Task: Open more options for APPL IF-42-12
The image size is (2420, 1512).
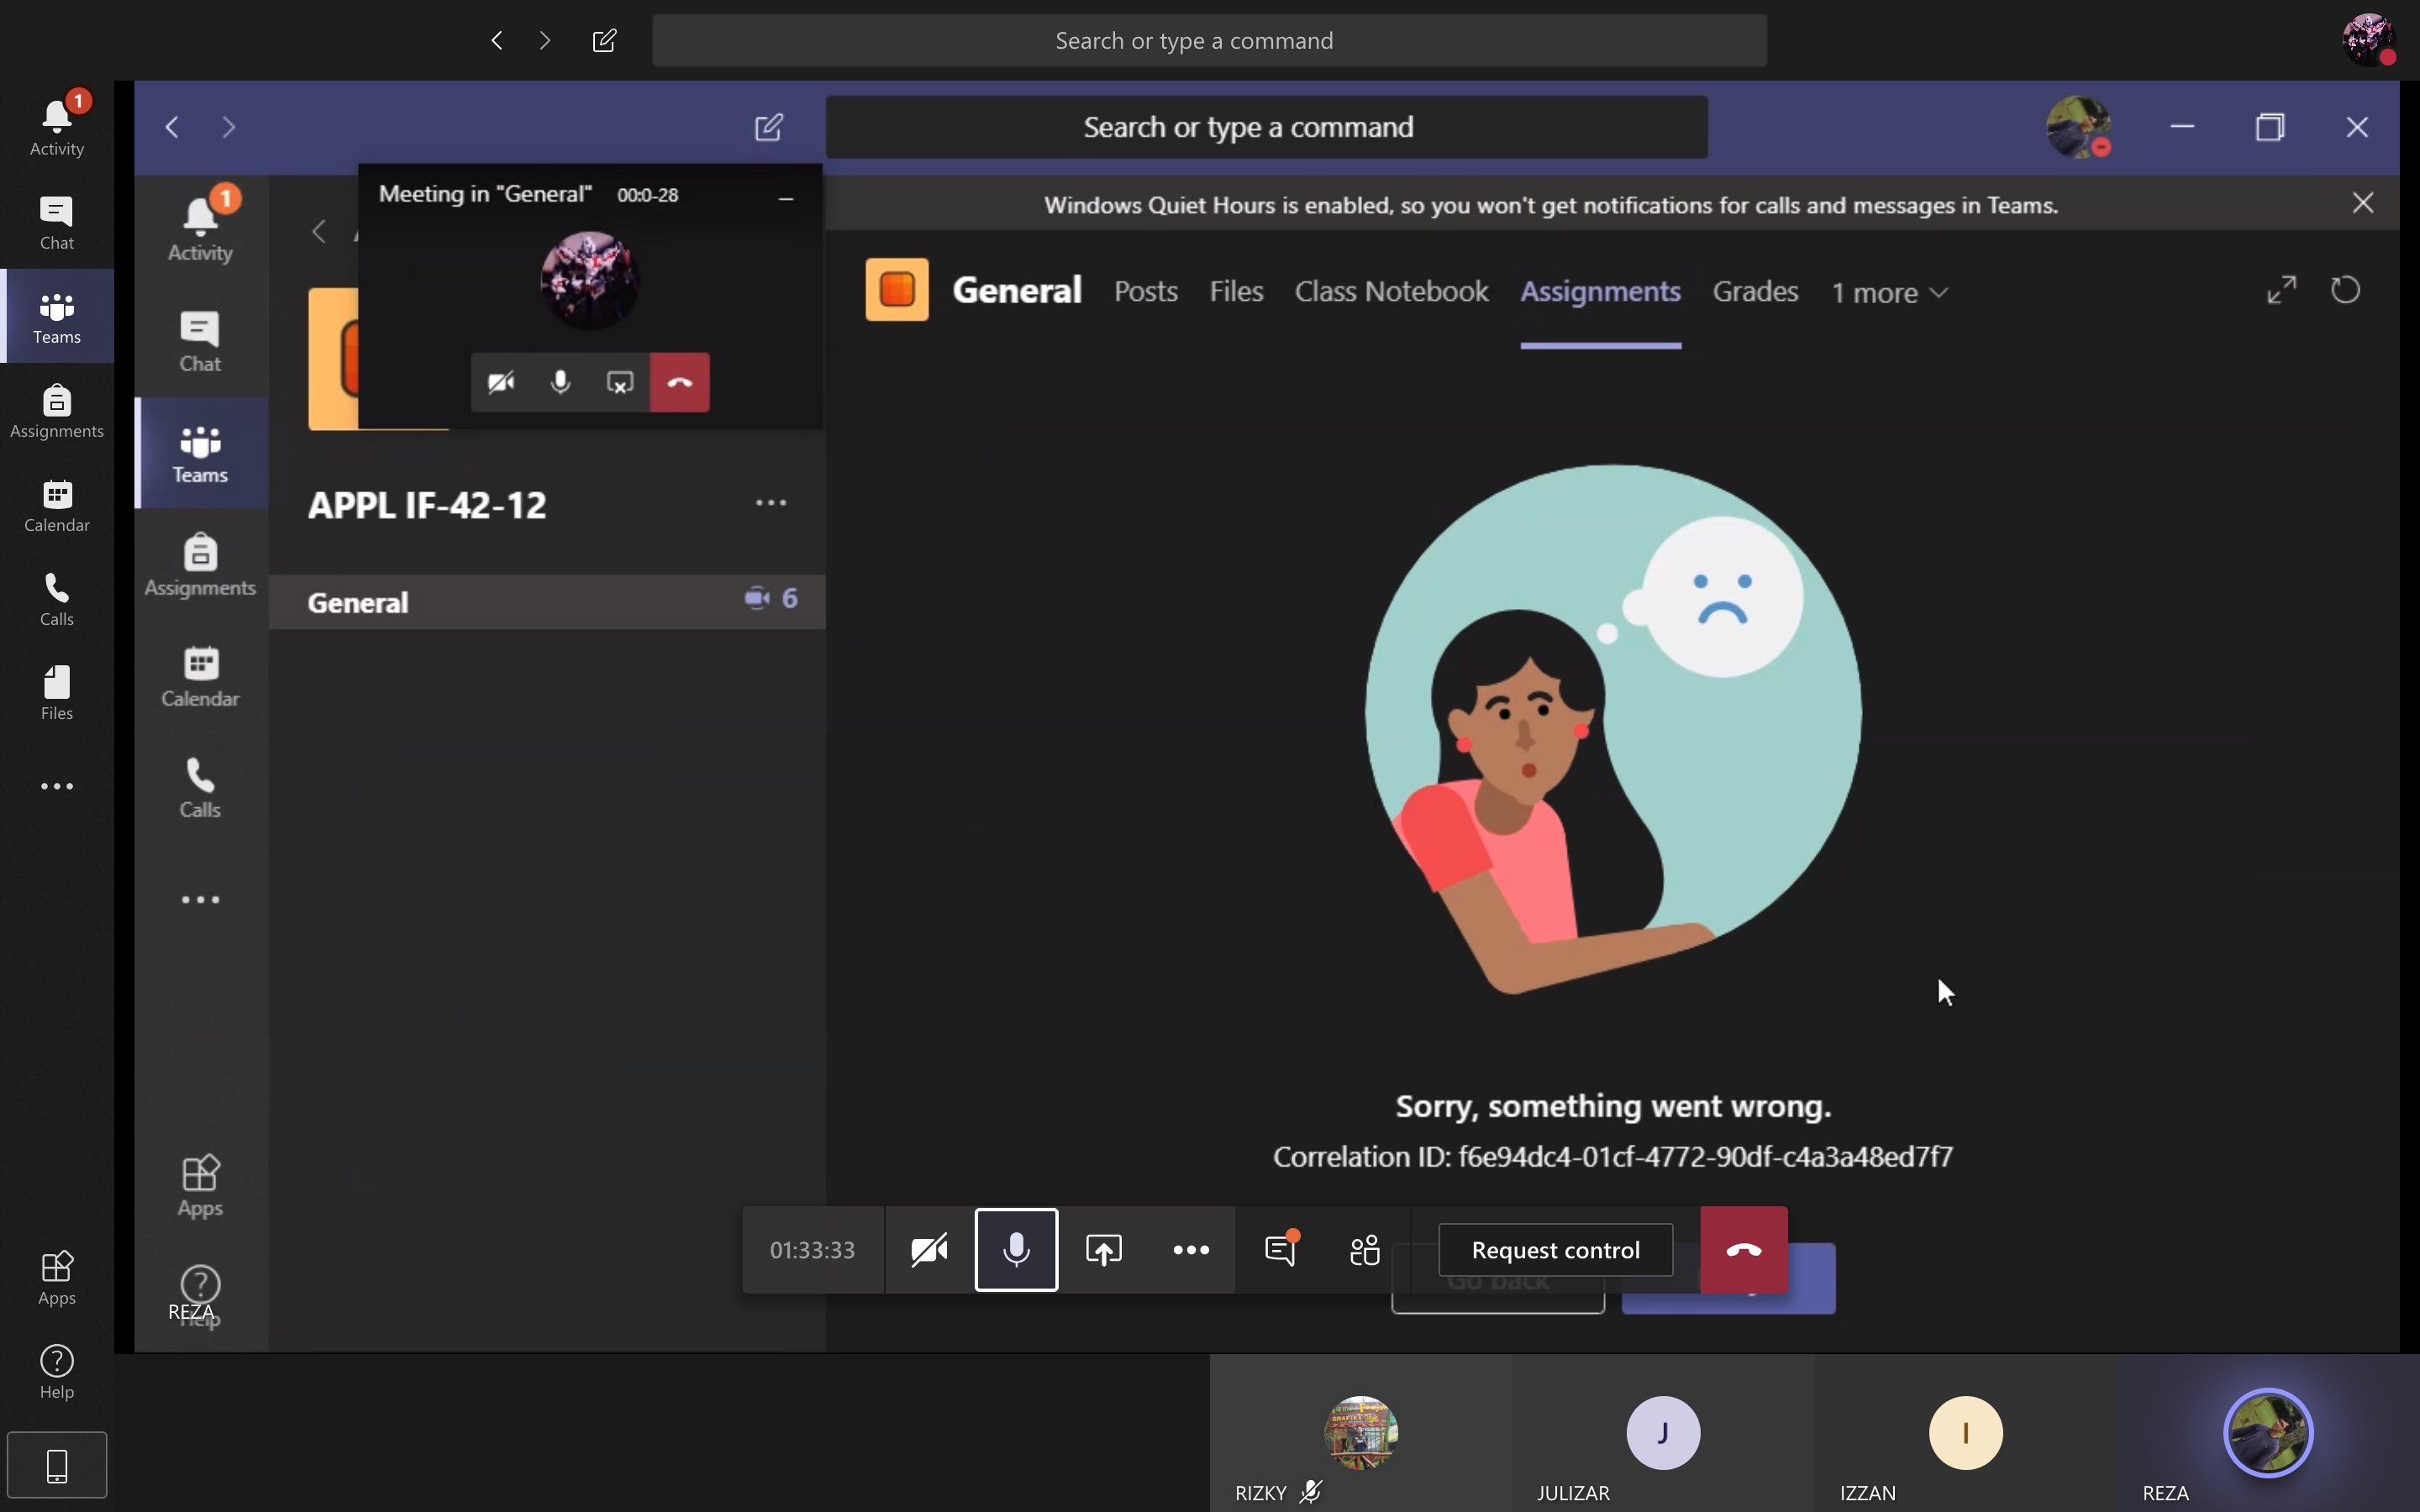Action: pyautogui.click(x=770, y=503)
